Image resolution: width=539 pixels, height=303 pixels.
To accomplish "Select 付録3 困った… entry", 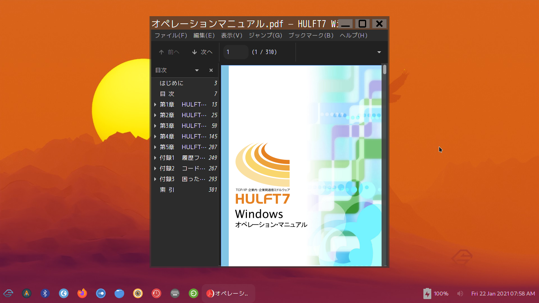I will (185, 179).
